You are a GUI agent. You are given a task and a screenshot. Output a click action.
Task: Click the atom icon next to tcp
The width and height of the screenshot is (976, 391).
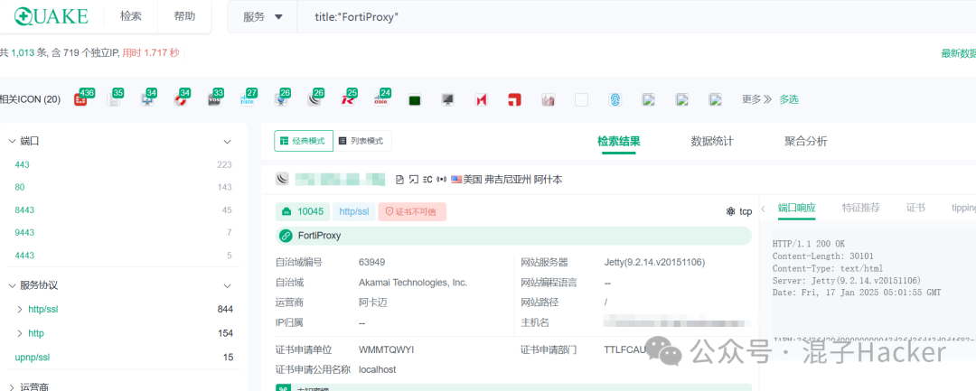pos(731,211)
